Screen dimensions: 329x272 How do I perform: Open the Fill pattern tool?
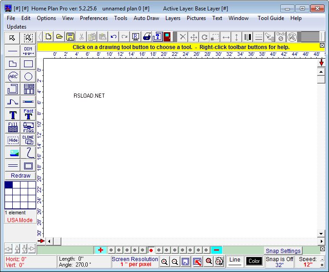click(x=13, y=127)
